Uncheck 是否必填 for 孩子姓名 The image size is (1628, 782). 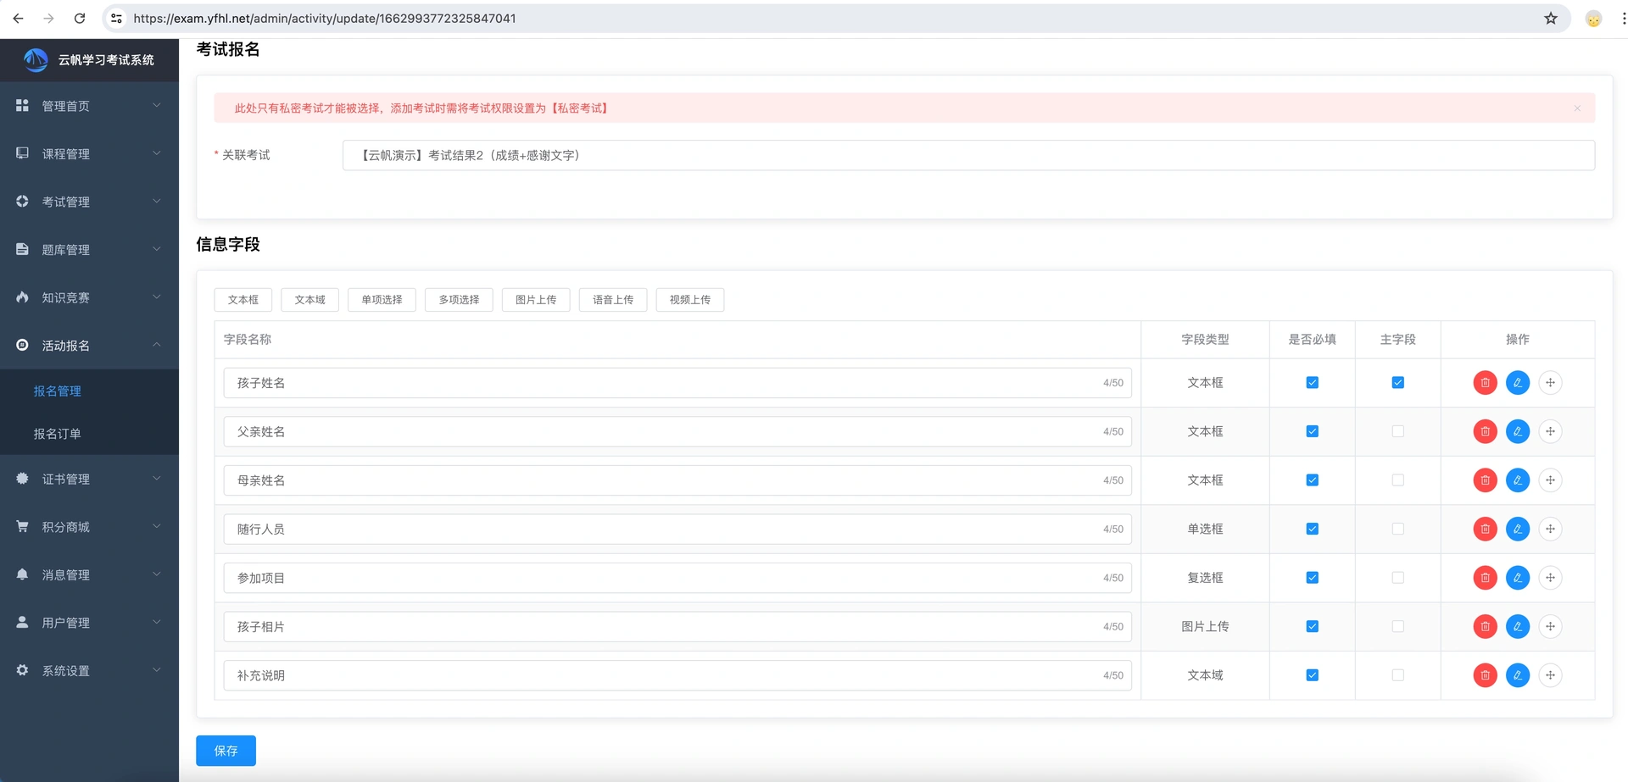(1312, 383)
